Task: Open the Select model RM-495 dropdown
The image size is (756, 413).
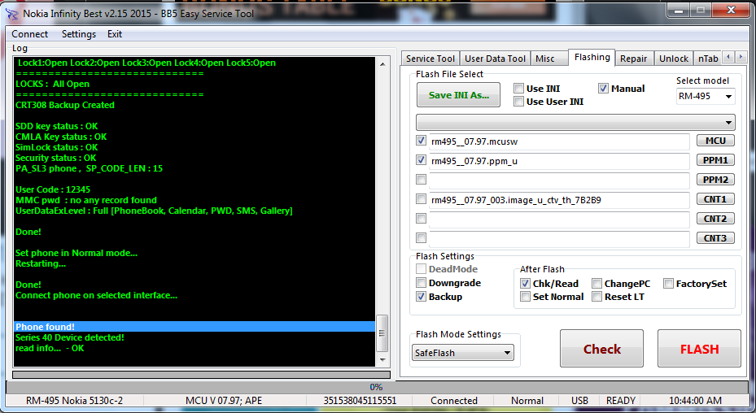Action: (706, 97)
